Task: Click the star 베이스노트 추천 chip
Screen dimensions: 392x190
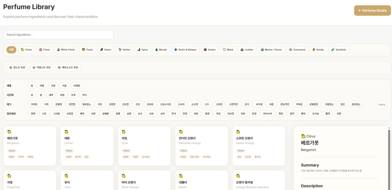Action: (68, 67)
